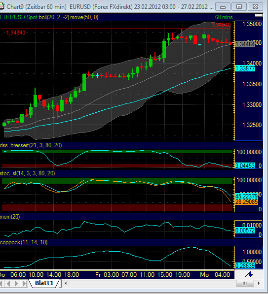The width and height of the screenshot is (268, 294).
Task: Click the red 1,34840 label at top right
Action: (x=221, y=25)
